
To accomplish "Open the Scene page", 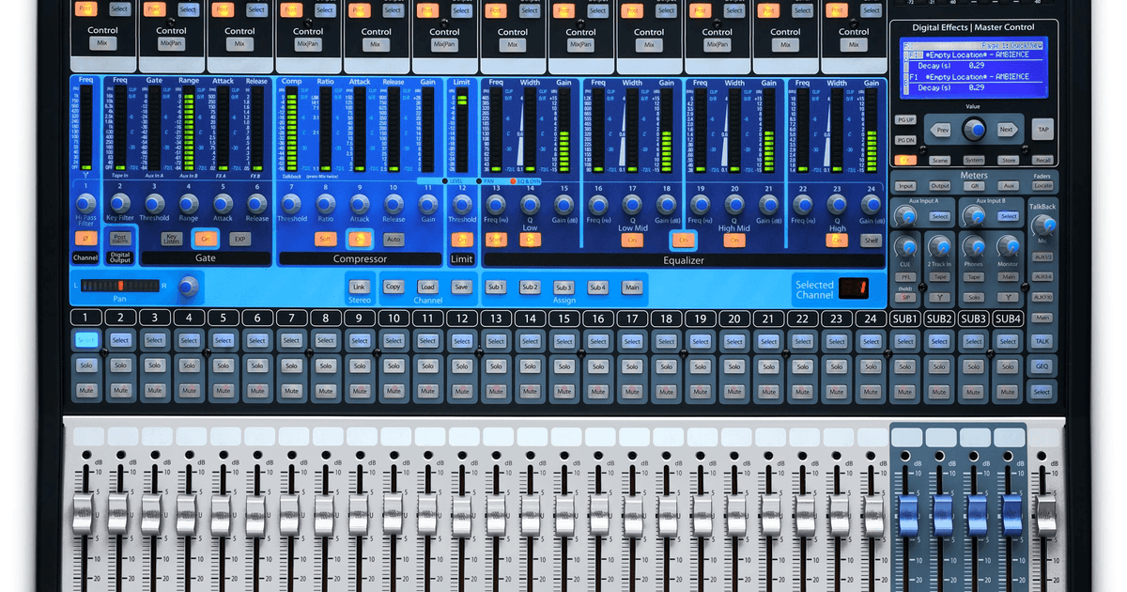I will tap(939, 161).
